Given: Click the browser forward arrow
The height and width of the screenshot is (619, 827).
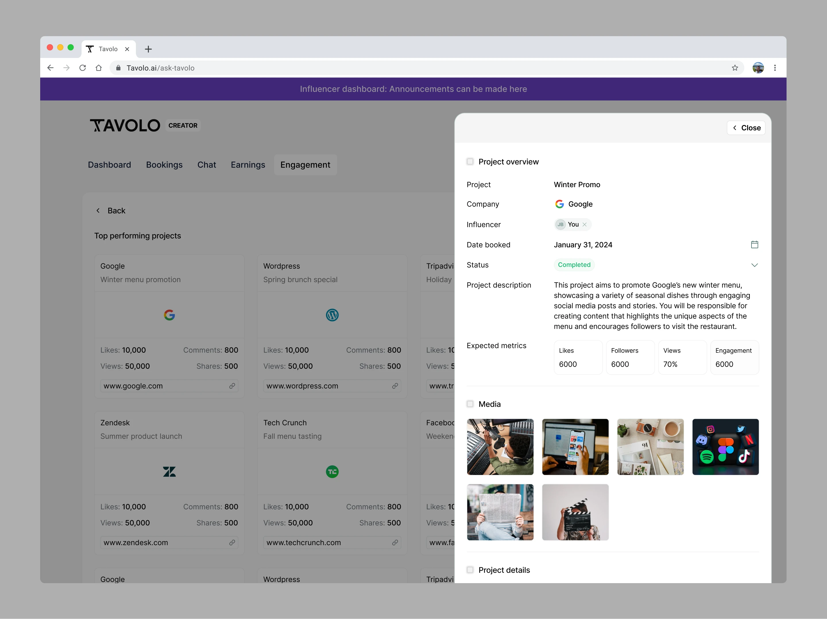Looking at the screenshot, I should tap(67, 68).
